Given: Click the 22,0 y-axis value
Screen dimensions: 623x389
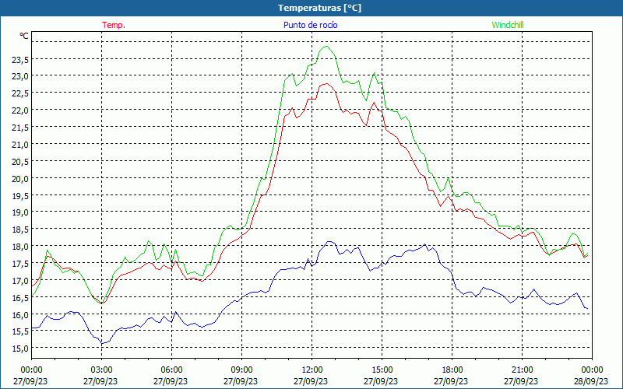Looking at the screenshot, I should pos(20,110).
